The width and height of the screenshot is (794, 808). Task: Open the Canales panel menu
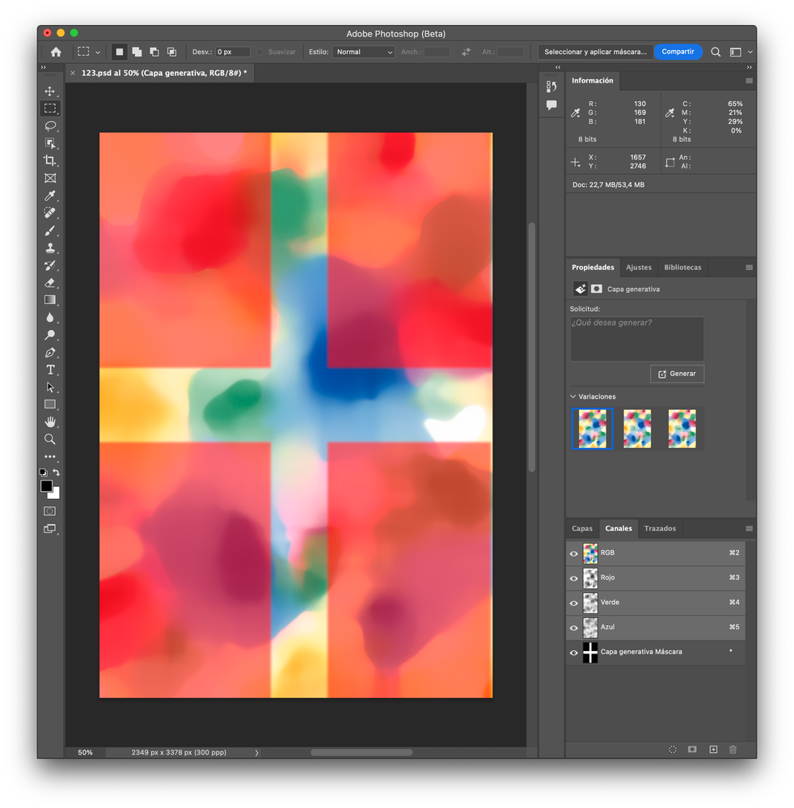pos(750,528)
